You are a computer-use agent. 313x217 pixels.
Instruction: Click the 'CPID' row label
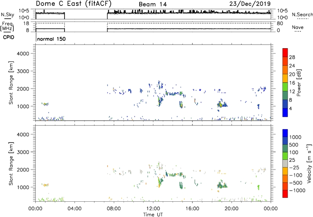(9, 37)
